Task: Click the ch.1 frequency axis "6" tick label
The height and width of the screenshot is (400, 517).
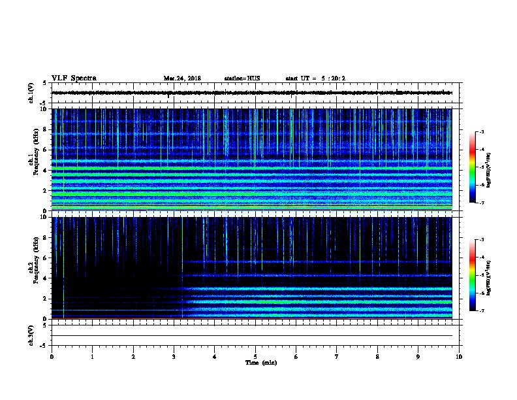Action: point(44,150)
